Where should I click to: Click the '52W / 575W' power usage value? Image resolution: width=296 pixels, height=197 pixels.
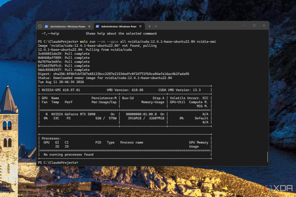[x=106, y=118]
